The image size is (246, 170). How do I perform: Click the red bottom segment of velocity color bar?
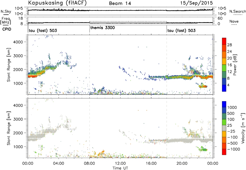[224, 152]
